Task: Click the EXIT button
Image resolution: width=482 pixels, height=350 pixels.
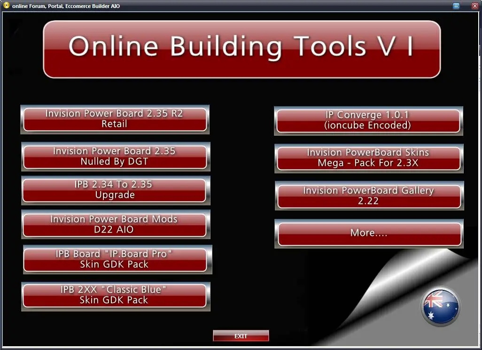Action: (x=241, y=336)
